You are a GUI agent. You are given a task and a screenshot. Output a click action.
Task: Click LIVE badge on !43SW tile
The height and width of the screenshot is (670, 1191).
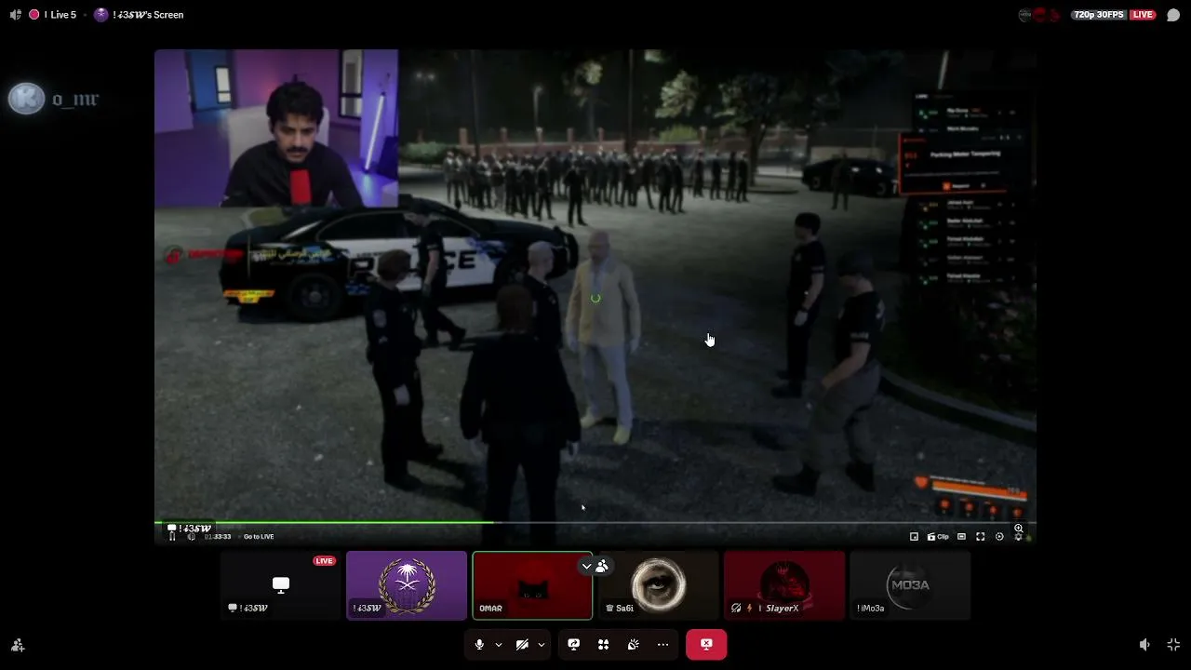pyautogui.click(x=324, y=561)
